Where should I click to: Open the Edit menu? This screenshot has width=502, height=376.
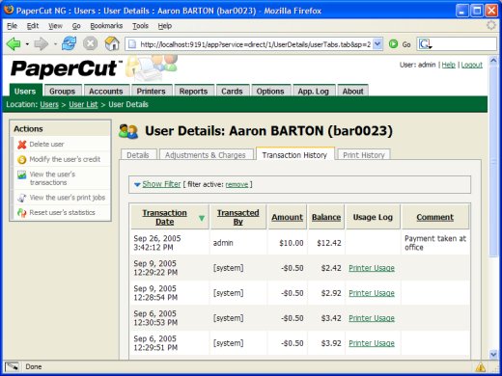[33, 26]
